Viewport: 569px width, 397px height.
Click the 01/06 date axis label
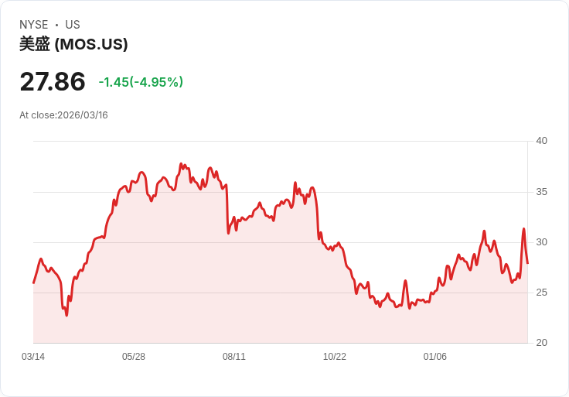click(x=434, y=357)
